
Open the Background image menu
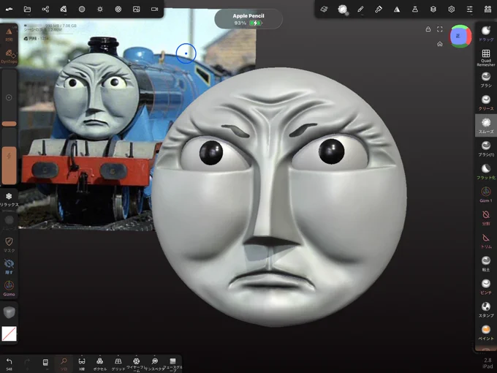click(136, 10)
